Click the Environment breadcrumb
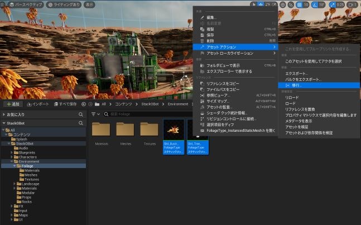361x225 pixels. 178,104
